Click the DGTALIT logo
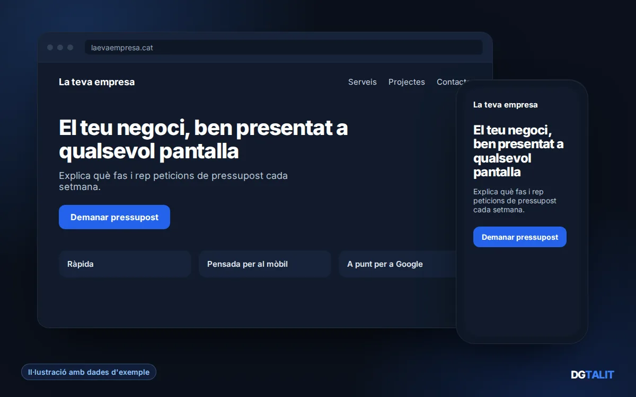The image size is (636, 397). [x=593, y=375]
